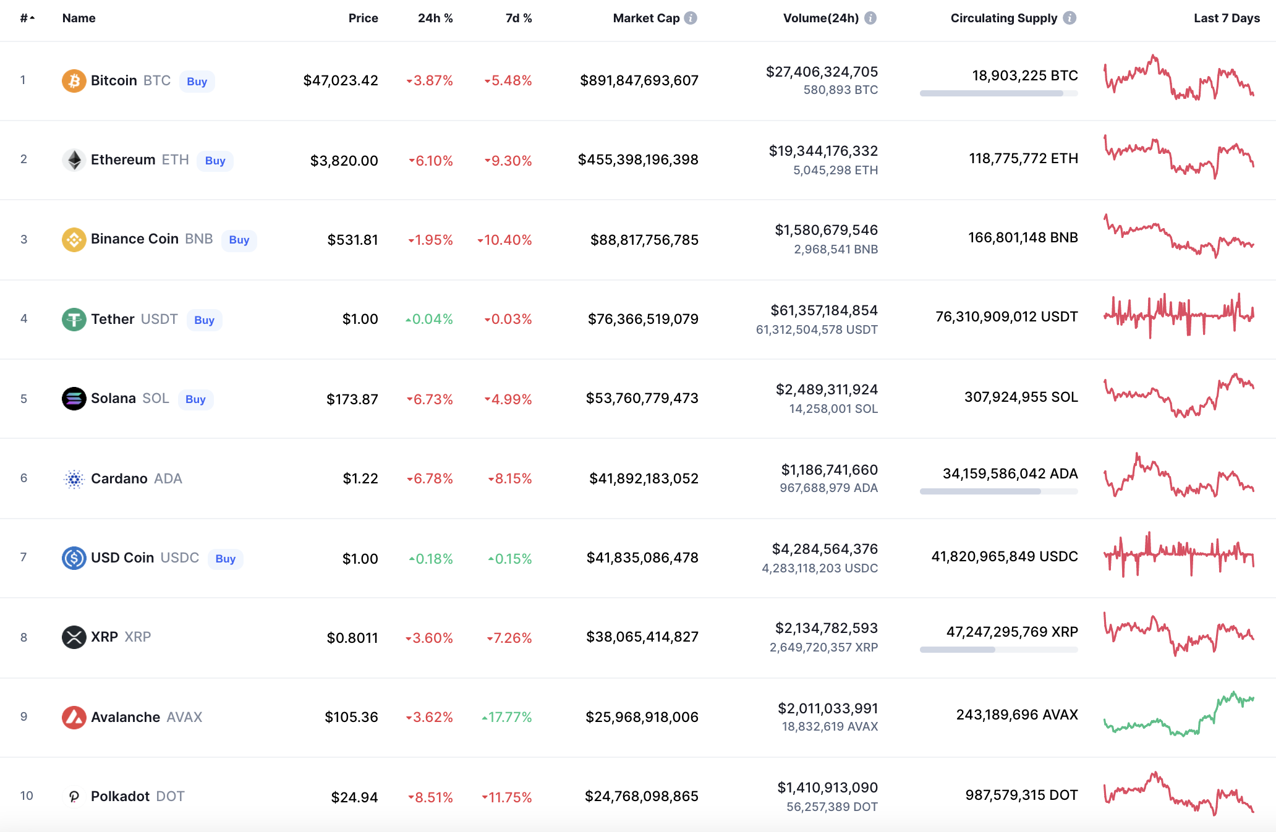Click the Avalanche red logo icon

pyautogui.click(x=74, y=717)
